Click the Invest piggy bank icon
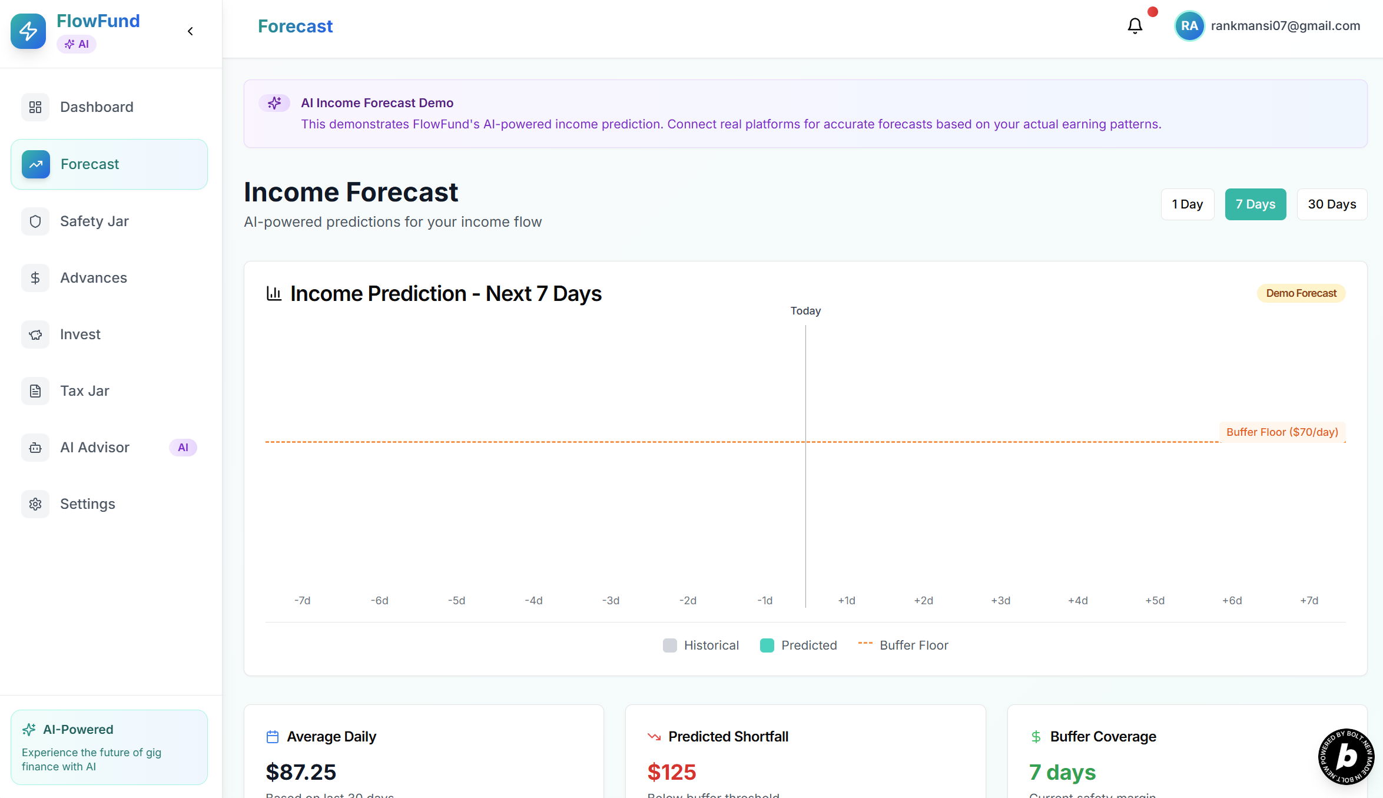Viewport: 1383px width, 798px height. coord(35,335)
